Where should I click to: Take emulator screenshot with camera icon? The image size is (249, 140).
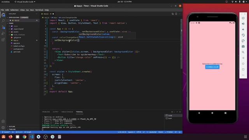pos(243,47)
